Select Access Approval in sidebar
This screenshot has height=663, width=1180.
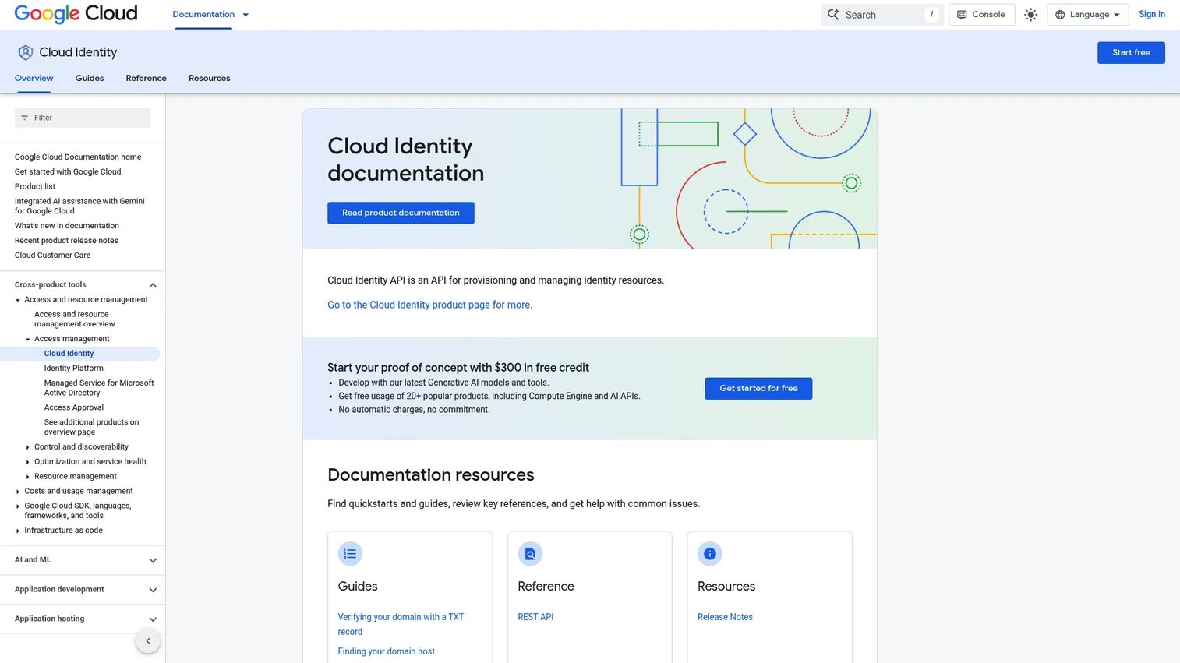73,407
